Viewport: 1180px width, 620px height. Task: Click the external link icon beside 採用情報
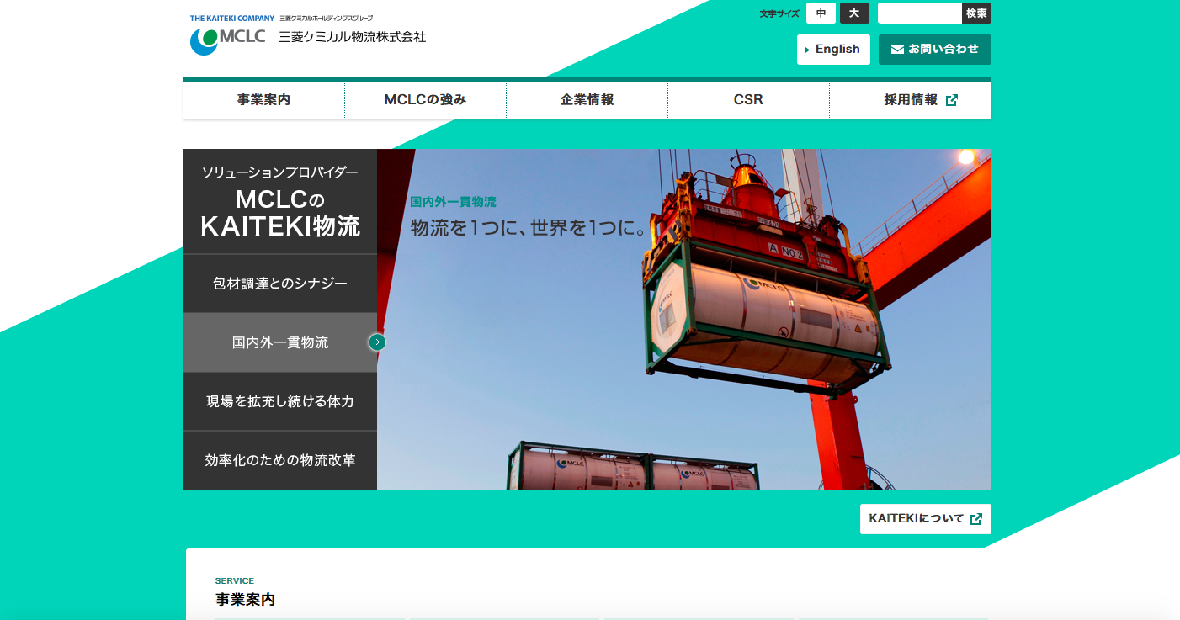point(952,100)
